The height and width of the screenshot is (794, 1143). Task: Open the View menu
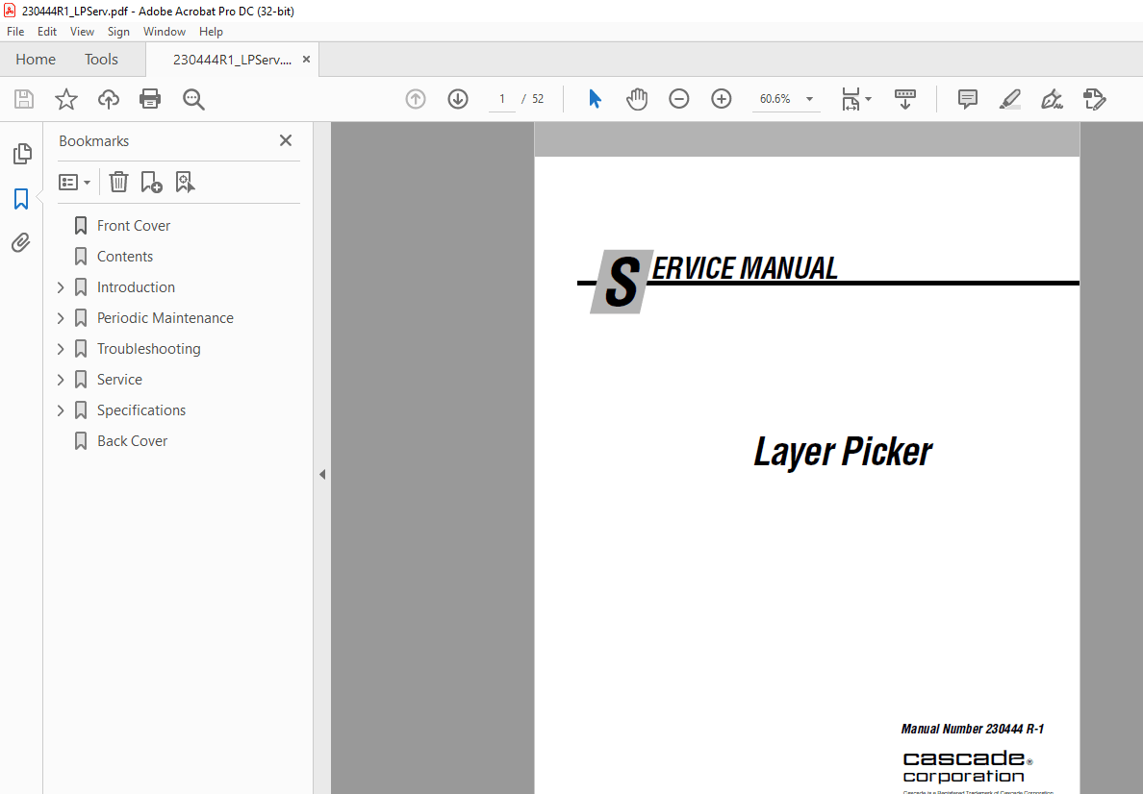click(82, 31)
